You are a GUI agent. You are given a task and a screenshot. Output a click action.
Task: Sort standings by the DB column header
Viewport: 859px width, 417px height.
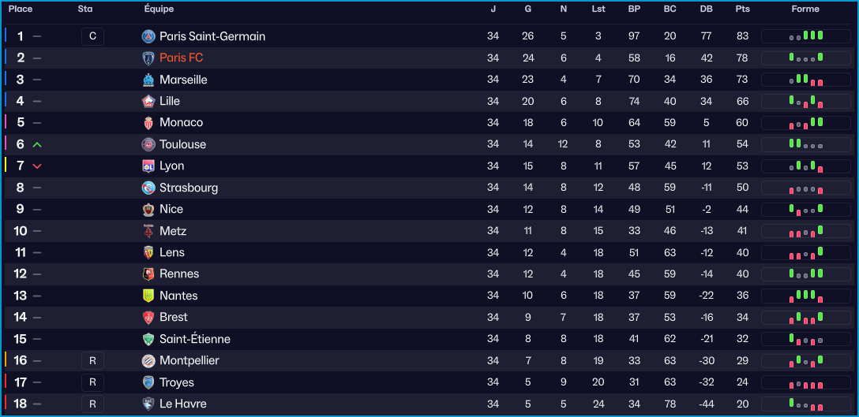[x=706, y=9]
